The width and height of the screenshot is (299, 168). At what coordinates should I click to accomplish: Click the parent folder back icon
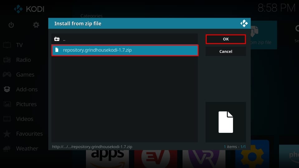coord(57,39)
